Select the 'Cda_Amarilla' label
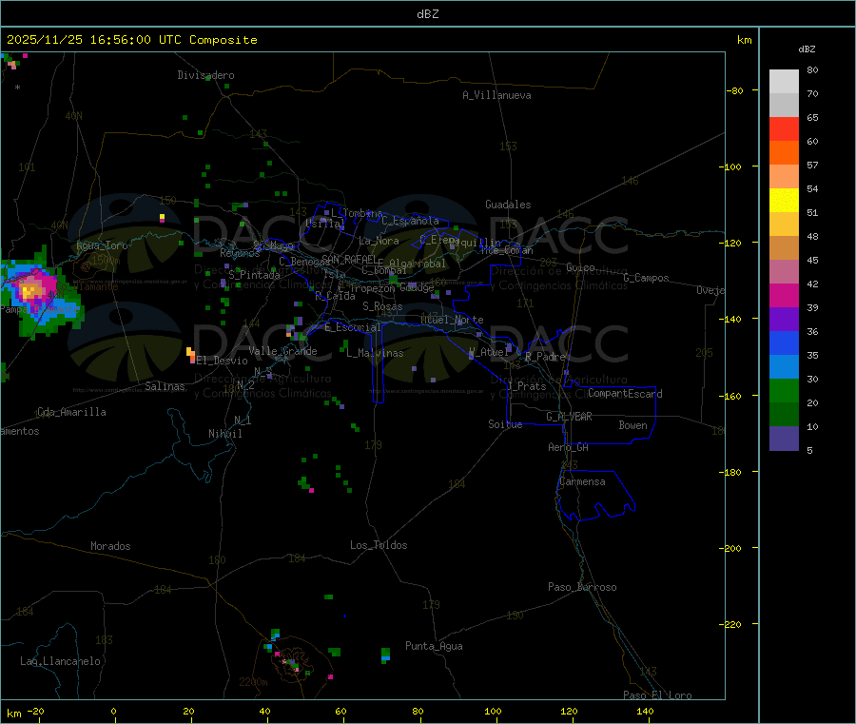Viewport: 856px width, 724px height. pos(71,412)
